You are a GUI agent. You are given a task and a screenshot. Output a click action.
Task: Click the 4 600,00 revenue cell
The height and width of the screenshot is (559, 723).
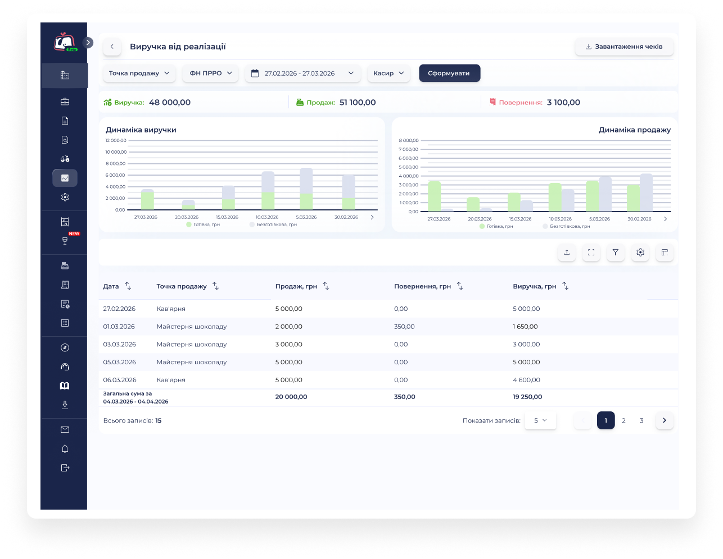pyautogui.click(x=526, y=380)
